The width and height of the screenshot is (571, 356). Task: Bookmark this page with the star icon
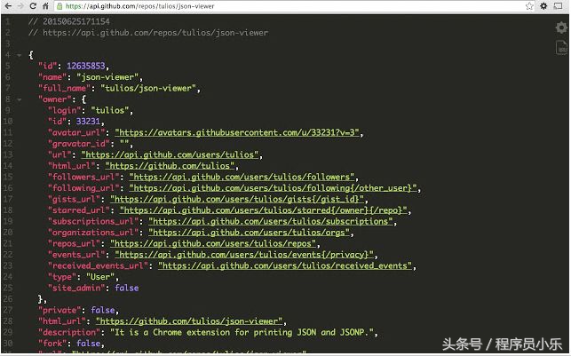click(529, 6)
